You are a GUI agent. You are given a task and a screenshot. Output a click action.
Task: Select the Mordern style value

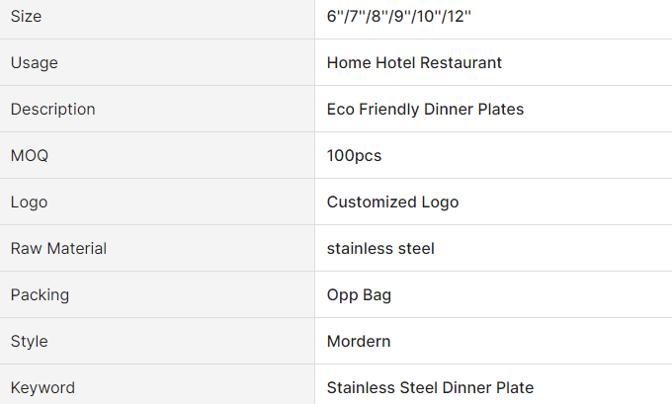point(359,342)
